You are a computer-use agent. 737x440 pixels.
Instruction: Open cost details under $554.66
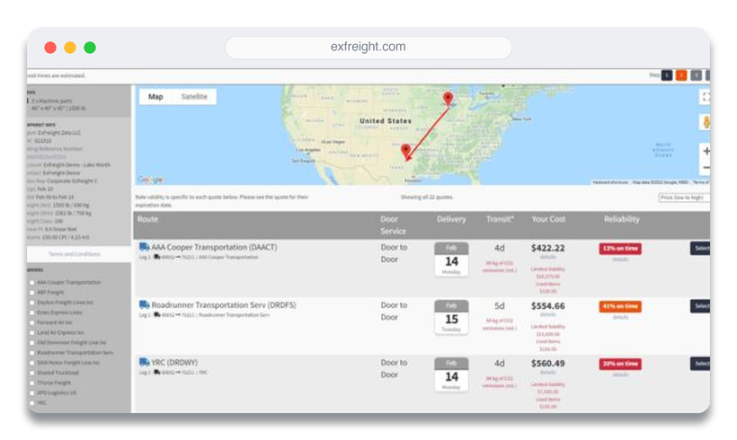point(547,314)
